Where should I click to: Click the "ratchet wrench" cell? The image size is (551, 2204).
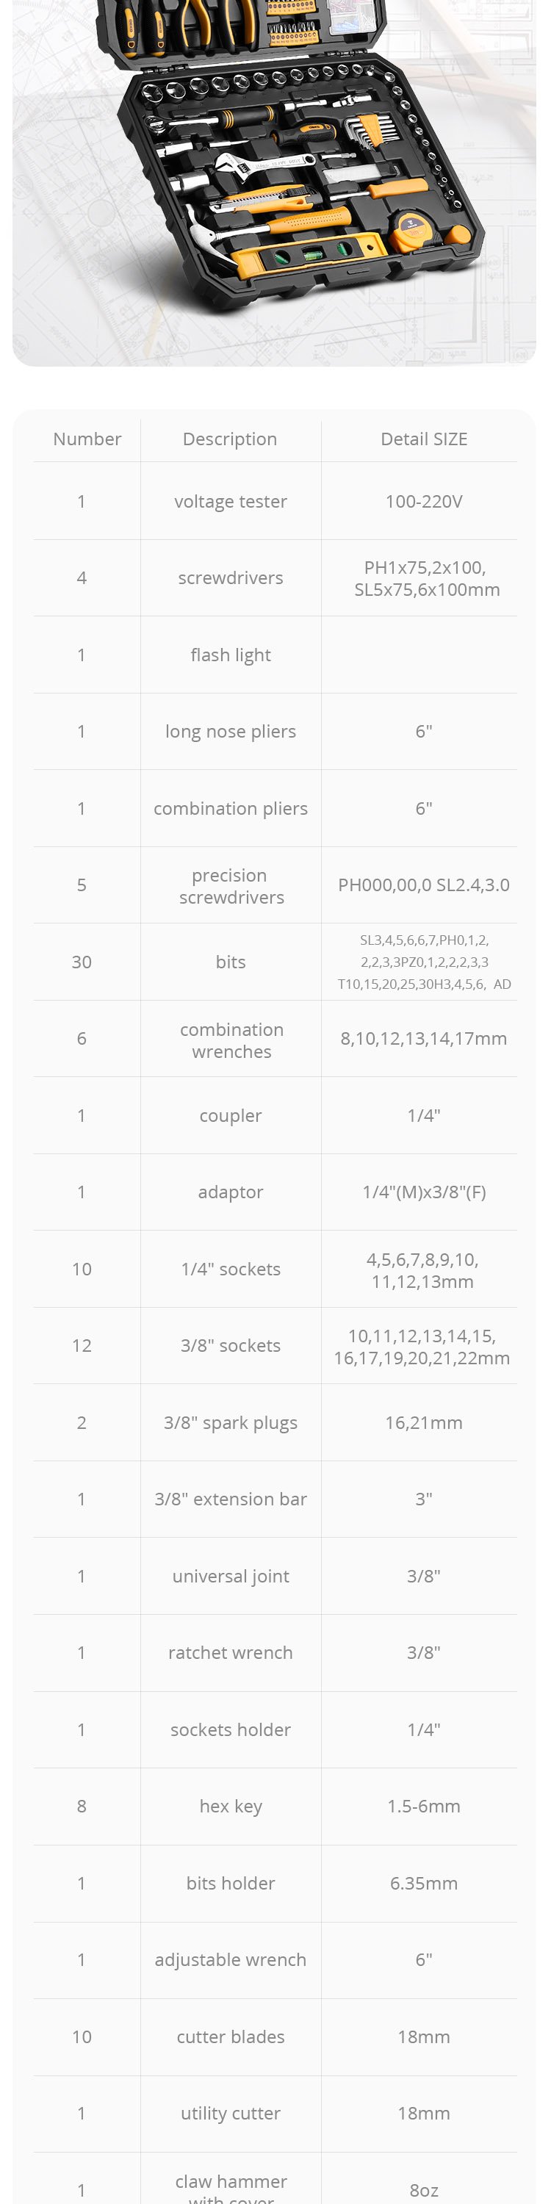tap(230, 1652)
